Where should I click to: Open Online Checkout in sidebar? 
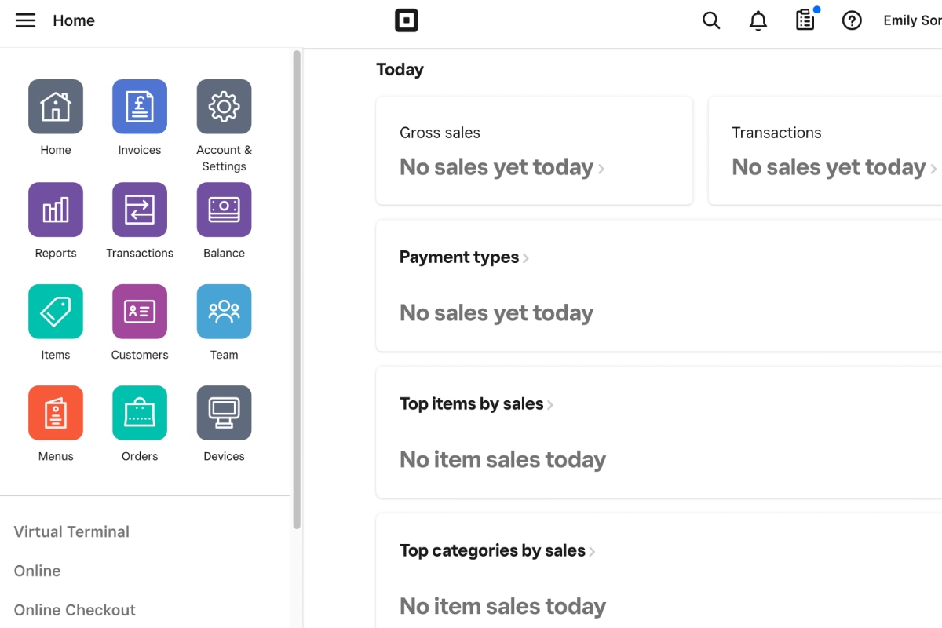tap(75, 610)
